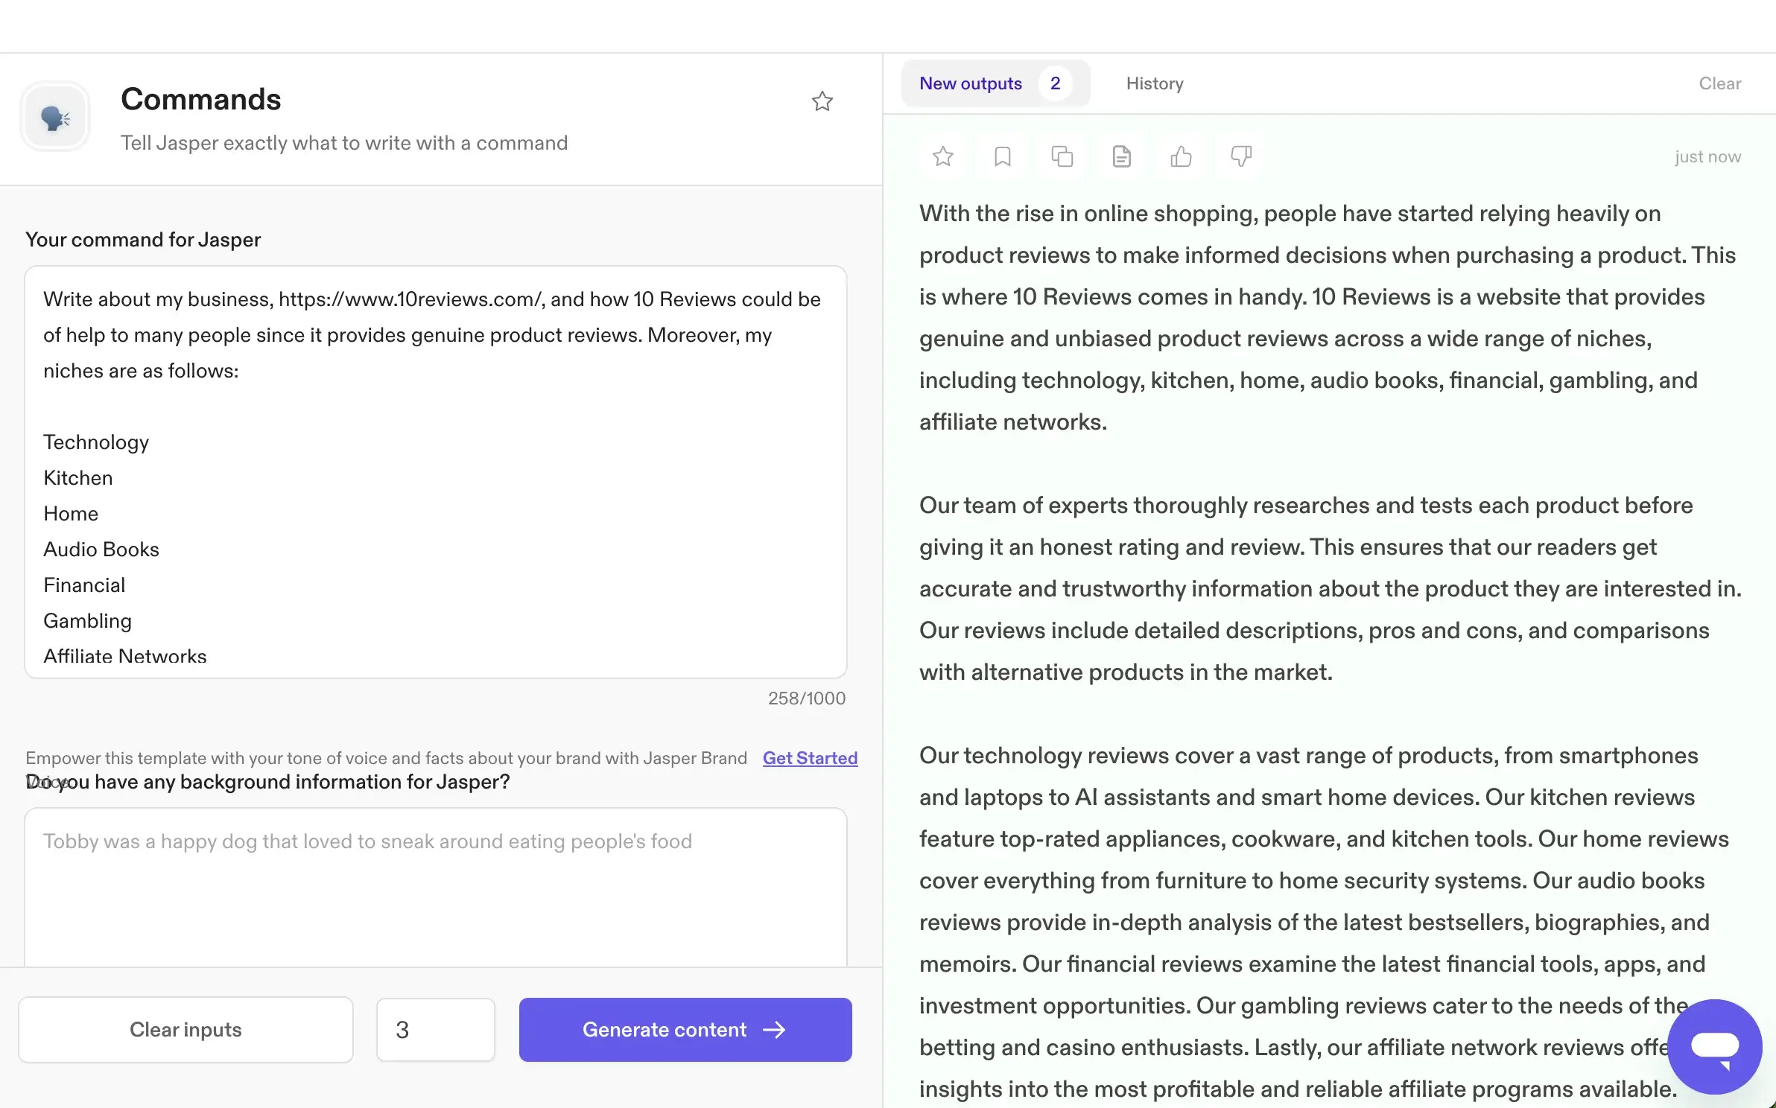Click output paragraph starting 'With the rise'
This screenshot has width=1776, height=1108.
pos(1328,317)
